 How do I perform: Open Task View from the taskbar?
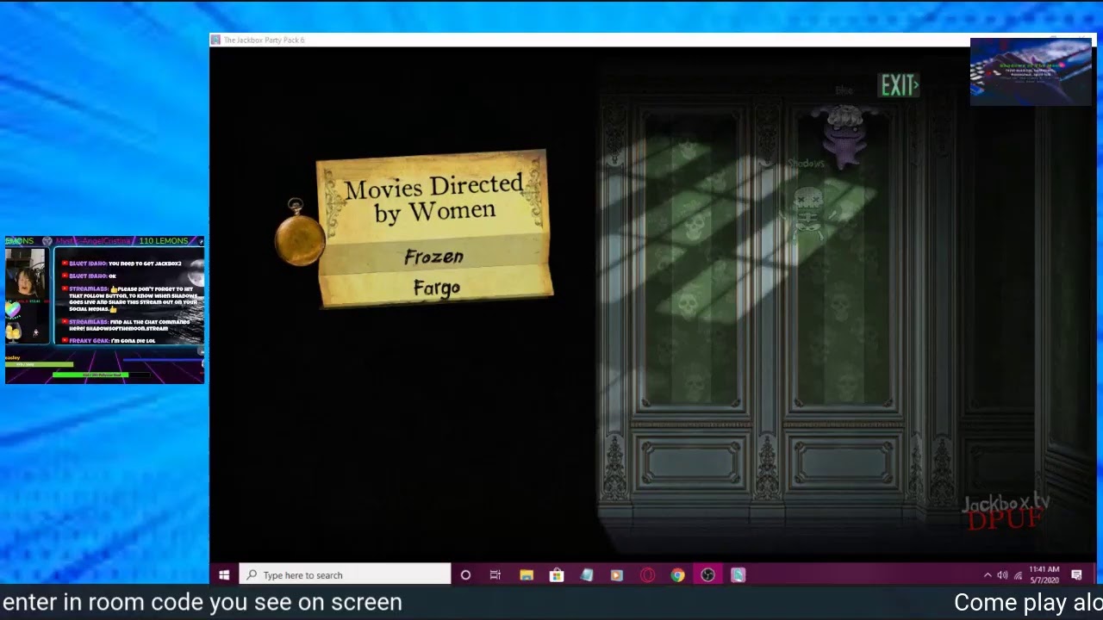(x=495, y=575)
